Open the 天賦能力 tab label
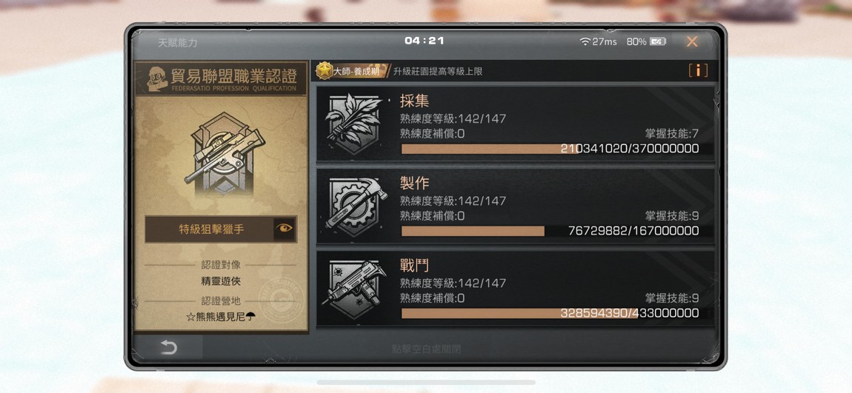Screen dimensions: 852x393 coord(178,42)
